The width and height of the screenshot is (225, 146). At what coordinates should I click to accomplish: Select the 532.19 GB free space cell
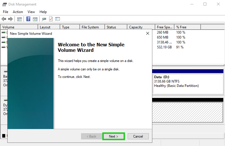pos(164,47)
